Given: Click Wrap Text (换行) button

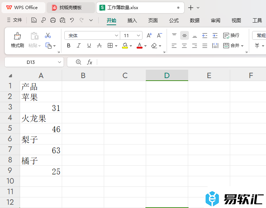Looking at the screenshot, I should tap(231, 35).
